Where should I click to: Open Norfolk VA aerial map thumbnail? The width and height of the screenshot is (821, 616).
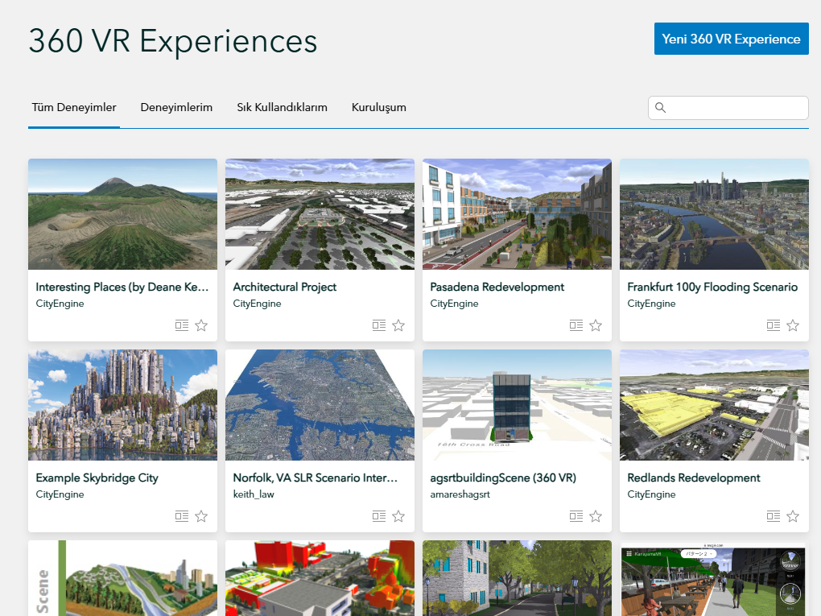point(320,405)
